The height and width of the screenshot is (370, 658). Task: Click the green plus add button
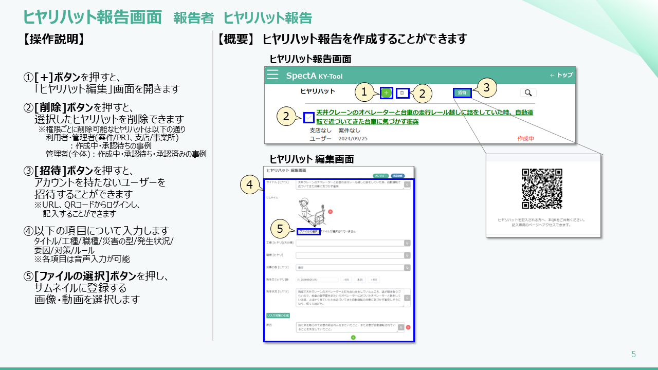pos(386,93)
